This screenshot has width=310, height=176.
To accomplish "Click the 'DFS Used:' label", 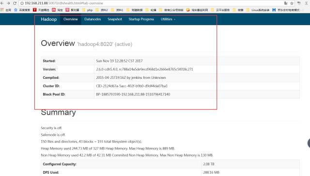I will [51, 172].
